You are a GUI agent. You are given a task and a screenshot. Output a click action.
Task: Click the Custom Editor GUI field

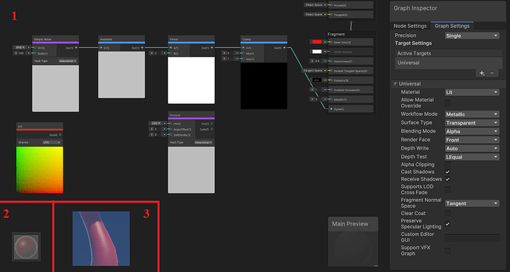[472, 237]
